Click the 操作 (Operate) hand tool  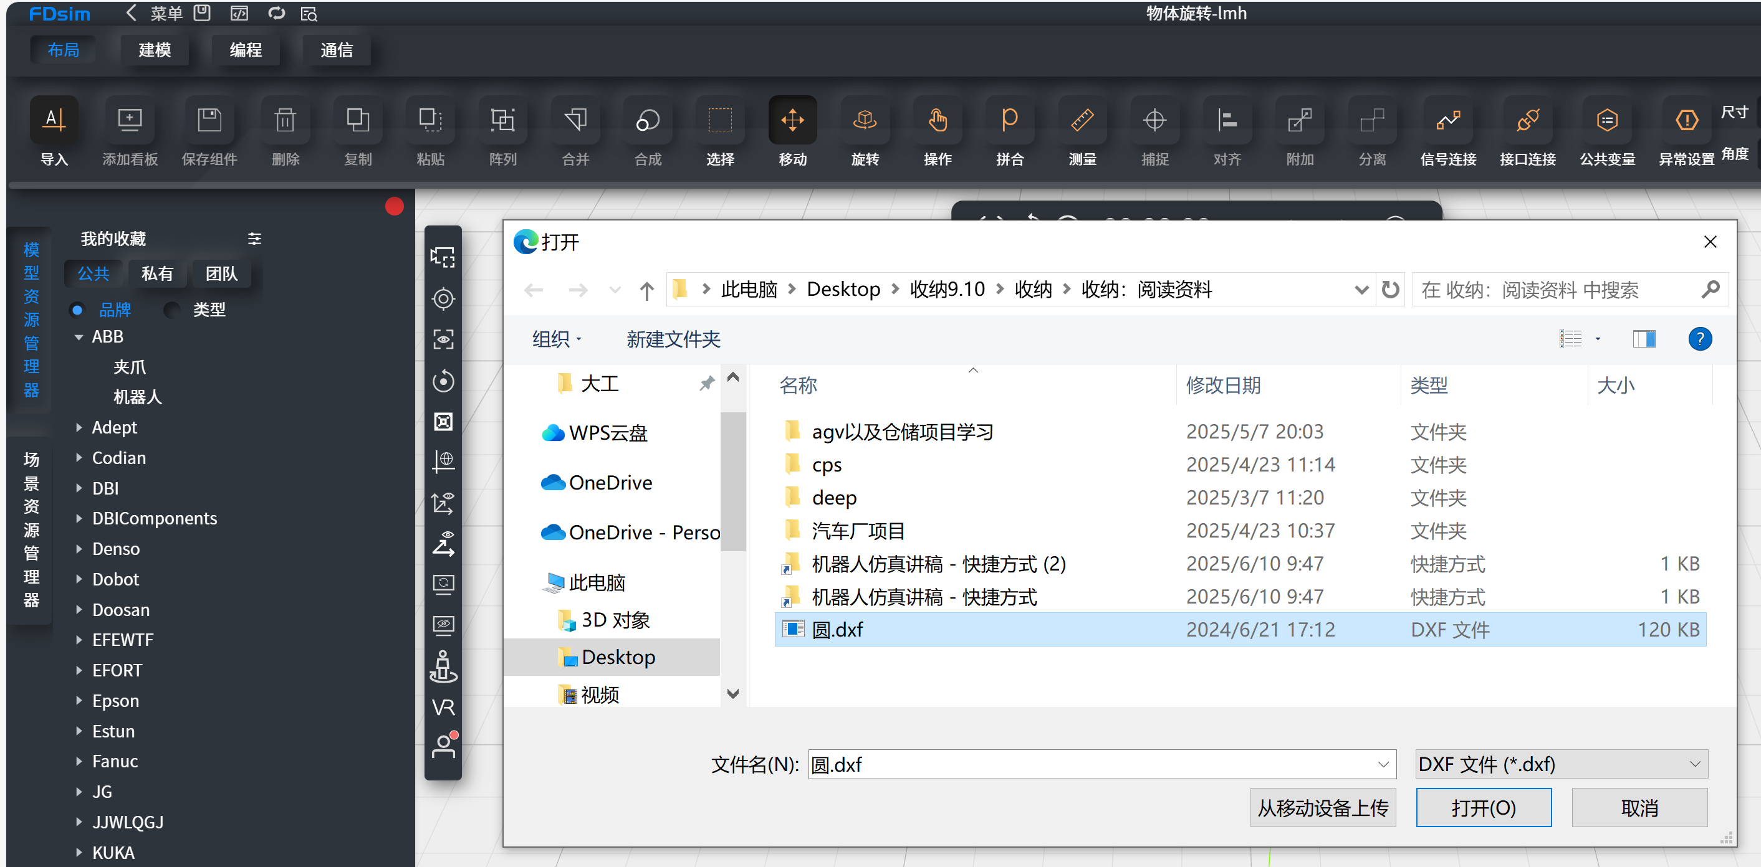pos(938,120)
